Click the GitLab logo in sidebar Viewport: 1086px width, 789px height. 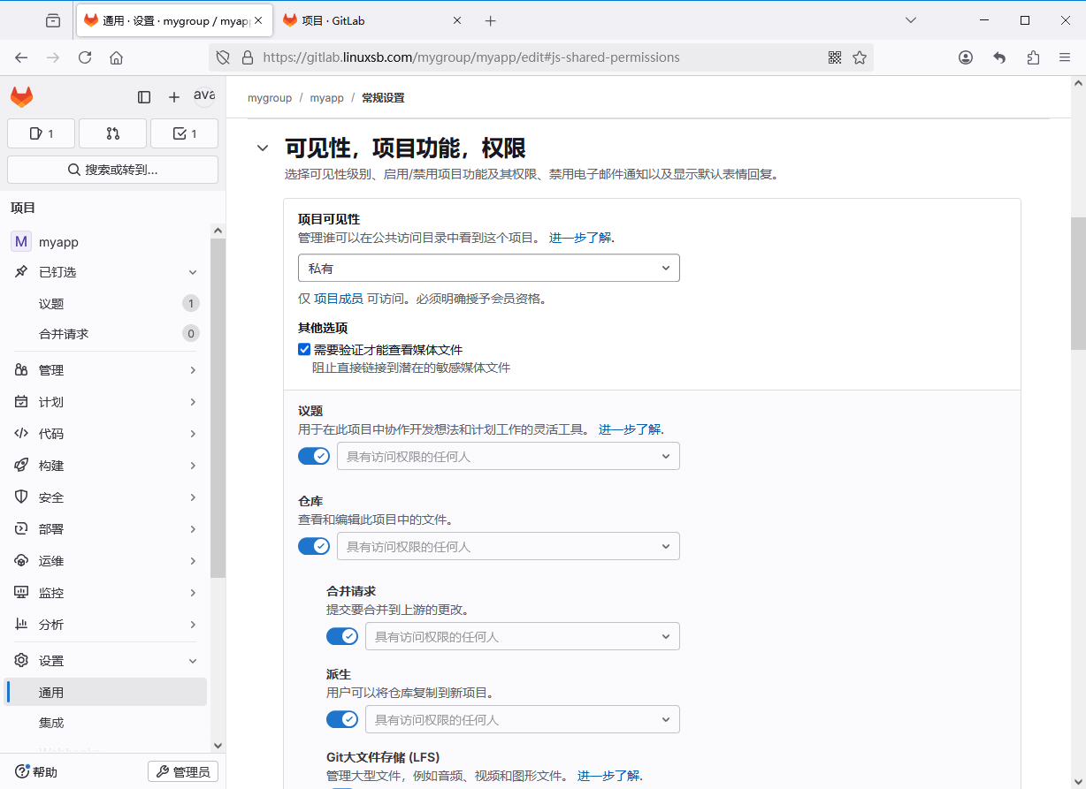click(x=22, y=97)
